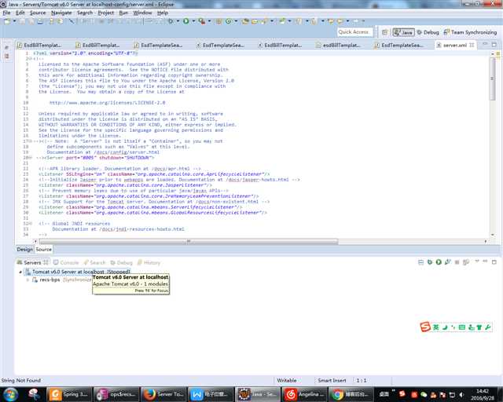Click the green Run button in main toolbar

tap(186, 21)
